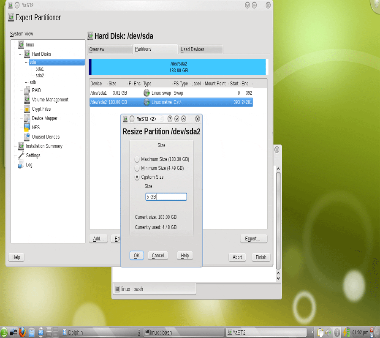This screenshot has width=380, height=338.
Task: Click the custom Size input field
Action: point(166,196)
